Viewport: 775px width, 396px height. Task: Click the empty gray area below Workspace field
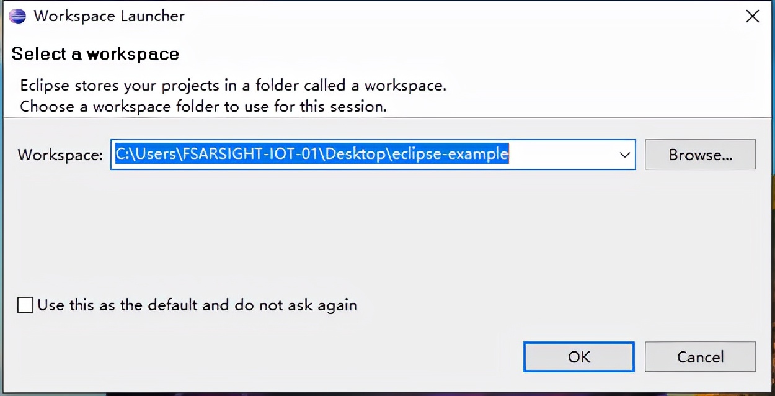[x=372, y=230]
